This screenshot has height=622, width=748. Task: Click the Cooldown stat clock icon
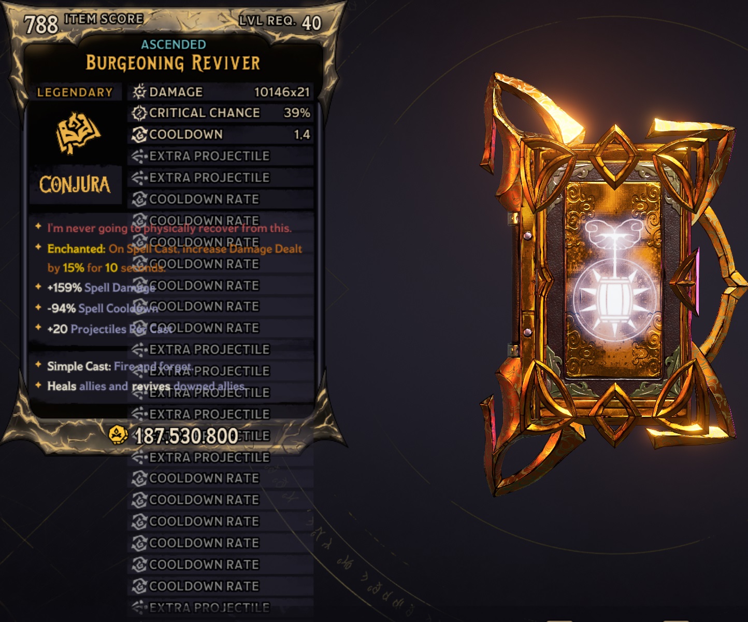(x=139, y=135)
